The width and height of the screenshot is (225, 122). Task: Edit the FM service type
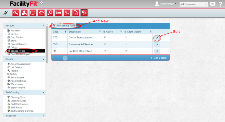click(x=157, y=51)
